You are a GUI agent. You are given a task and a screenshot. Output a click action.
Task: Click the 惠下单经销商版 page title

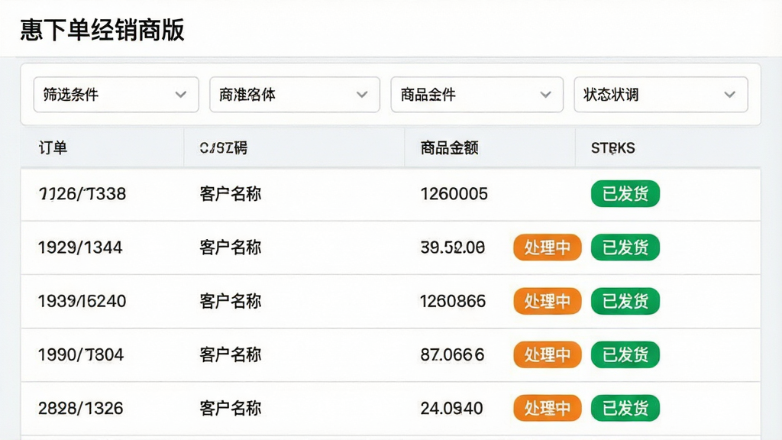tap(102, 30)
